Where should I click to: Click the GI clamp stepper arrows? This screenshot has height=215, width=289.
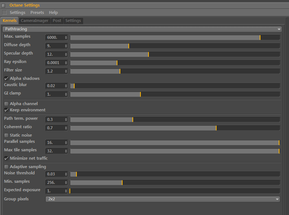66,94
